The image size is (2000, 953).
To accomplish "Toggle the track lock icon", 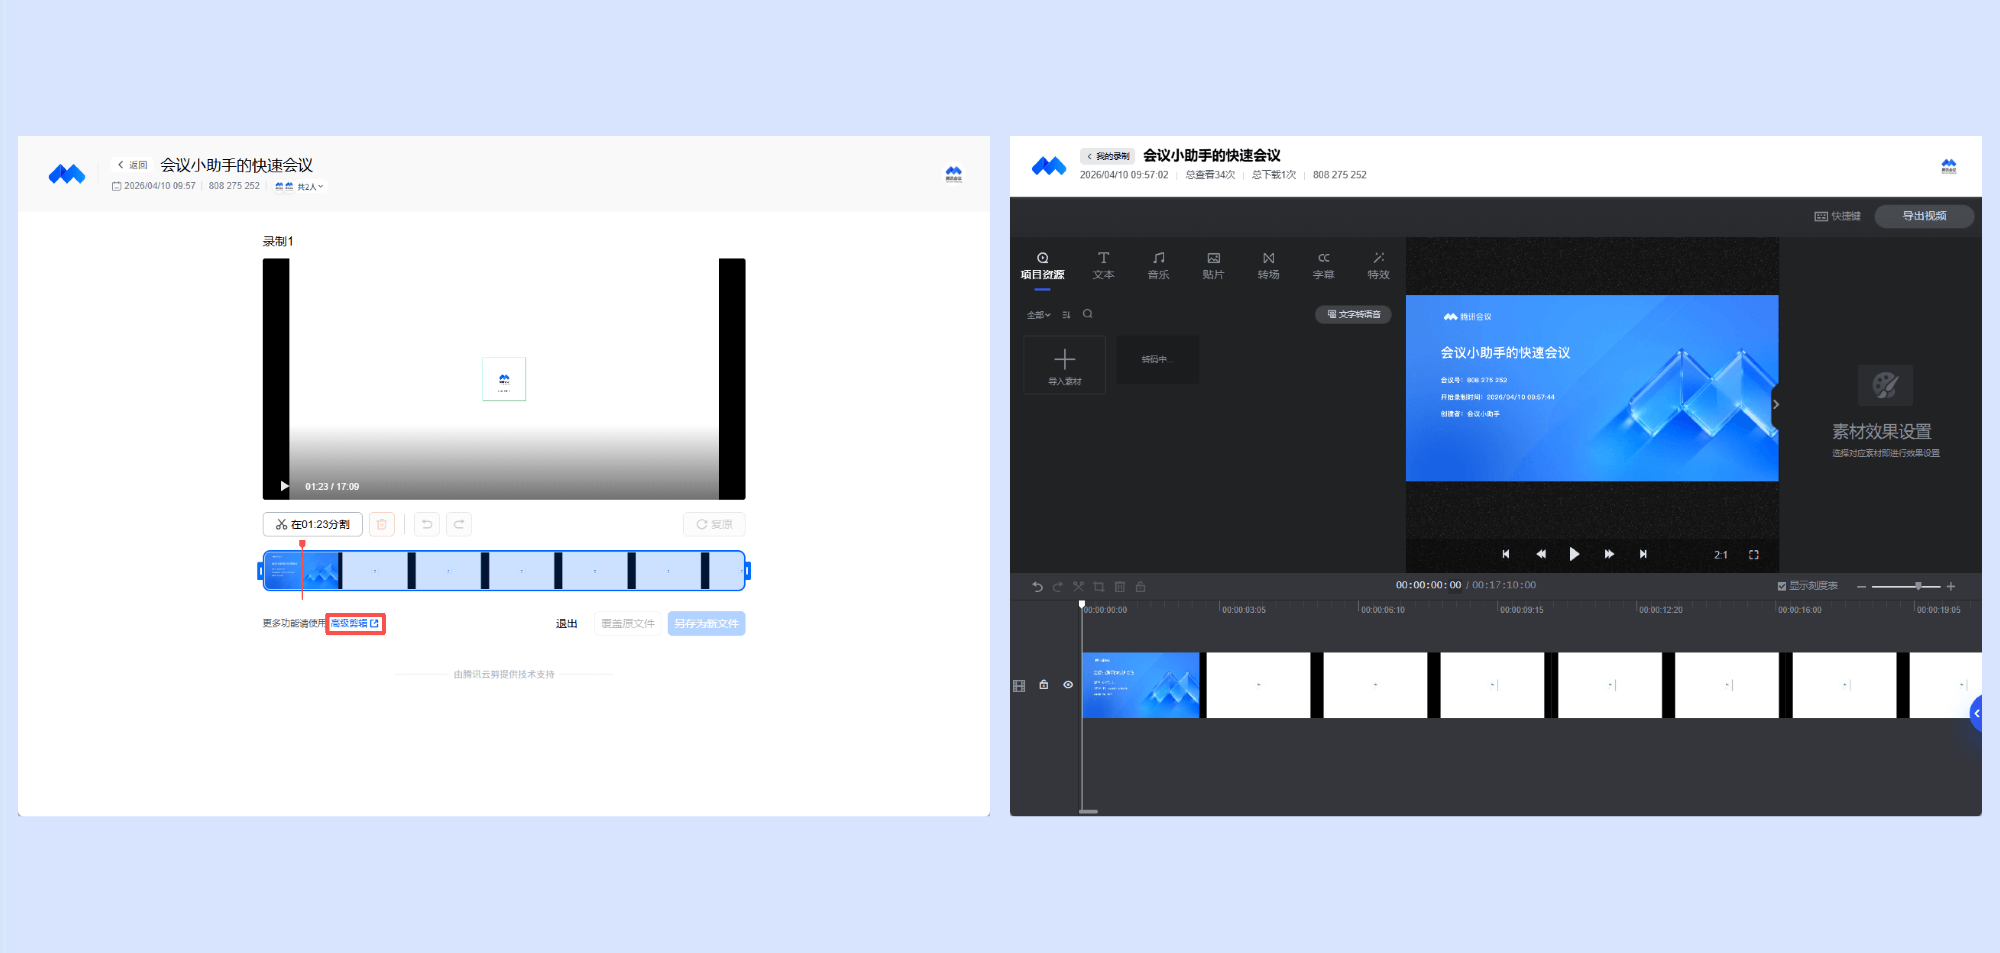I will tap(1044, 685).
